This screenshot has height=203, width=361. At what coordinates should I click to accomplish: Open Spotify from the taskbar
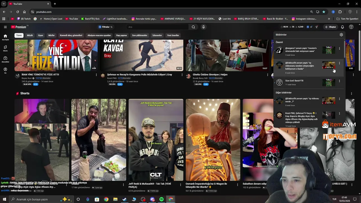coord(161,199)
